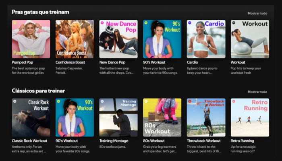Image resolution: width=282 pixels, height=161 pixels.
Task: Select description 'Sabrina Carpenter. Period.'
Action: [x=69, y=70]
